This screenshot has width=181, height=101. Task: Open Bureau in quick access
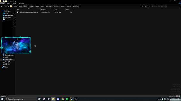(7, 13)
